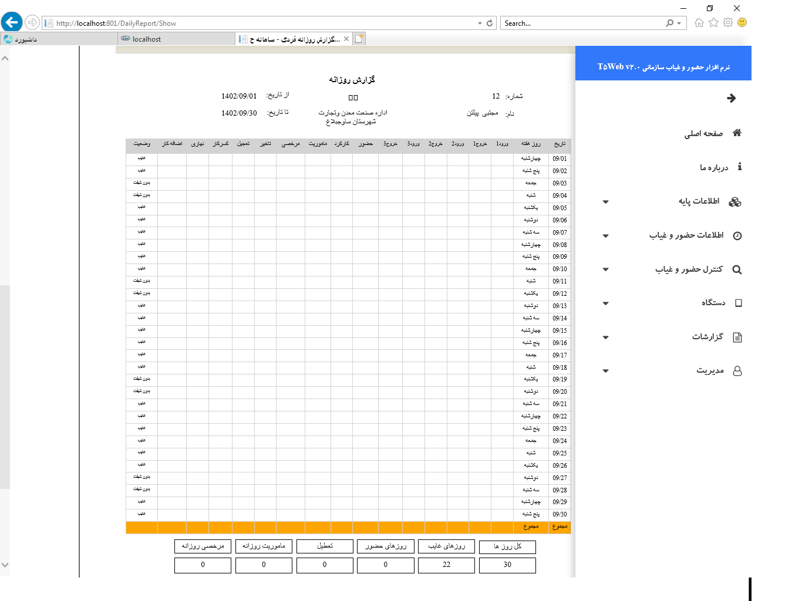802x601 pixels.
Task: Open browser Tools gear icon
Action: [728, 22]
